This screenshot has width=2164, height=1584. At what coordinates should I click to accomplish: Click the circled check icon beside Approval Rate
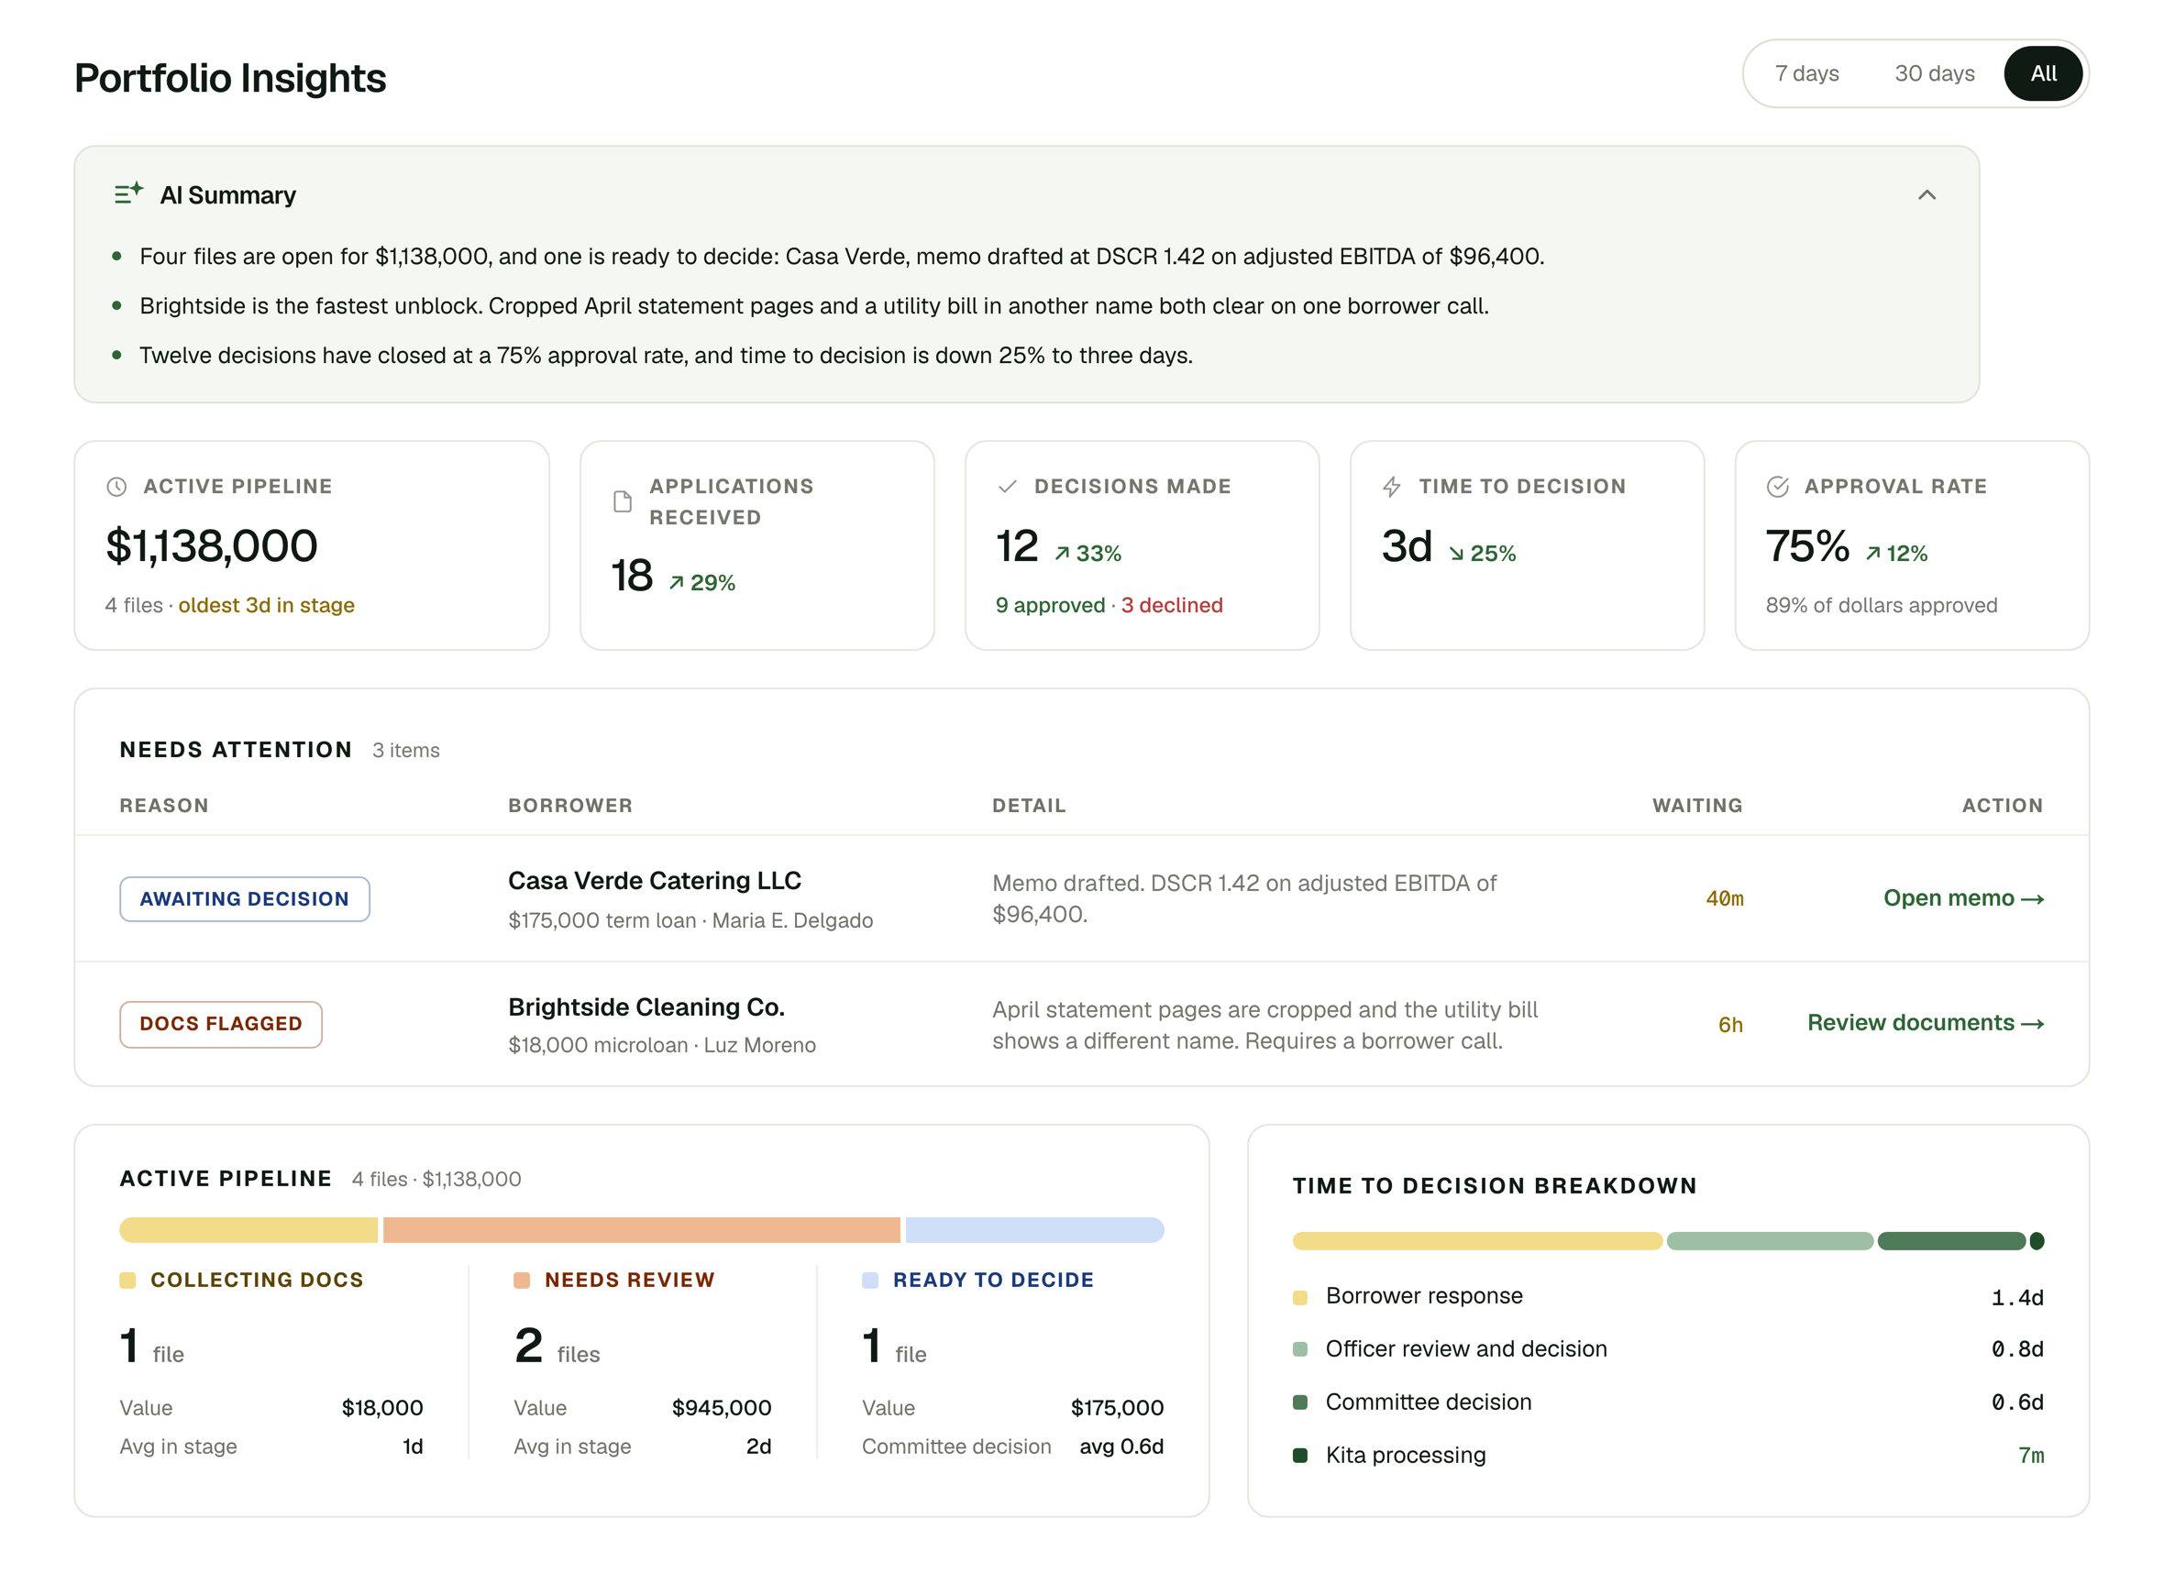point(1777,487)
